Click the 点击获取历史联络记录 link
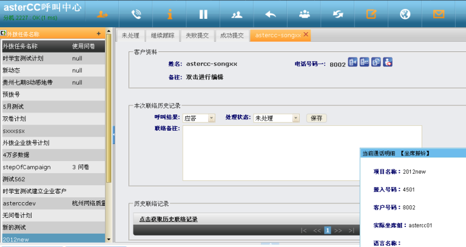 [x=168, y=219]
